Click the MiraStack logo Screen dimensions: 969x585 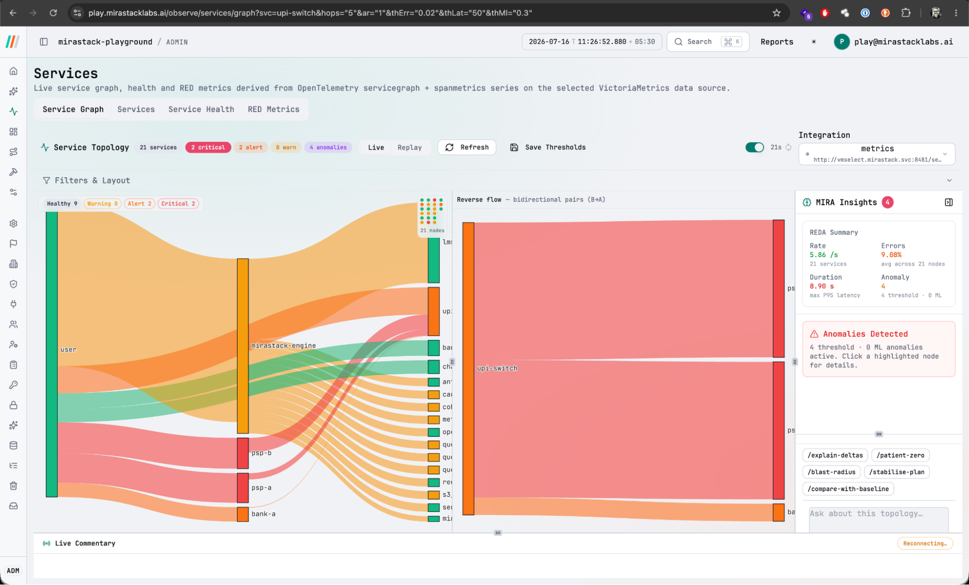[x=13, y=42]
